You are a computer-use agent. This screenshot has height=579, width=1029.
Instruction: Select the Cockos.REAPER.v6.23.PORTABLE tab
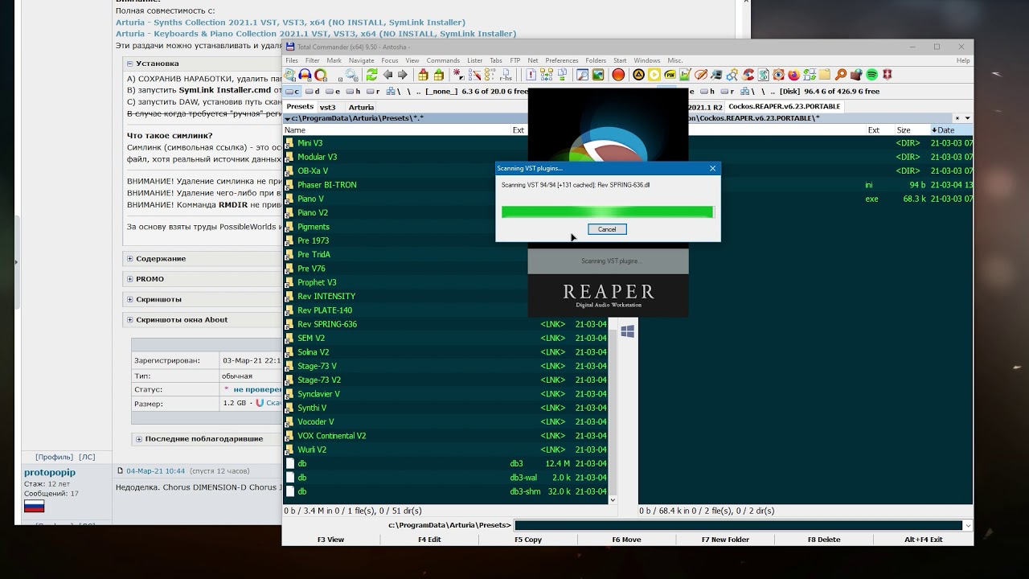tap(784, 106)
